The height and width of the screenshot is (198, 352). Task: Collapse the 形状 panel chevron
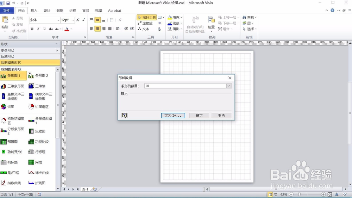[57, 44]
